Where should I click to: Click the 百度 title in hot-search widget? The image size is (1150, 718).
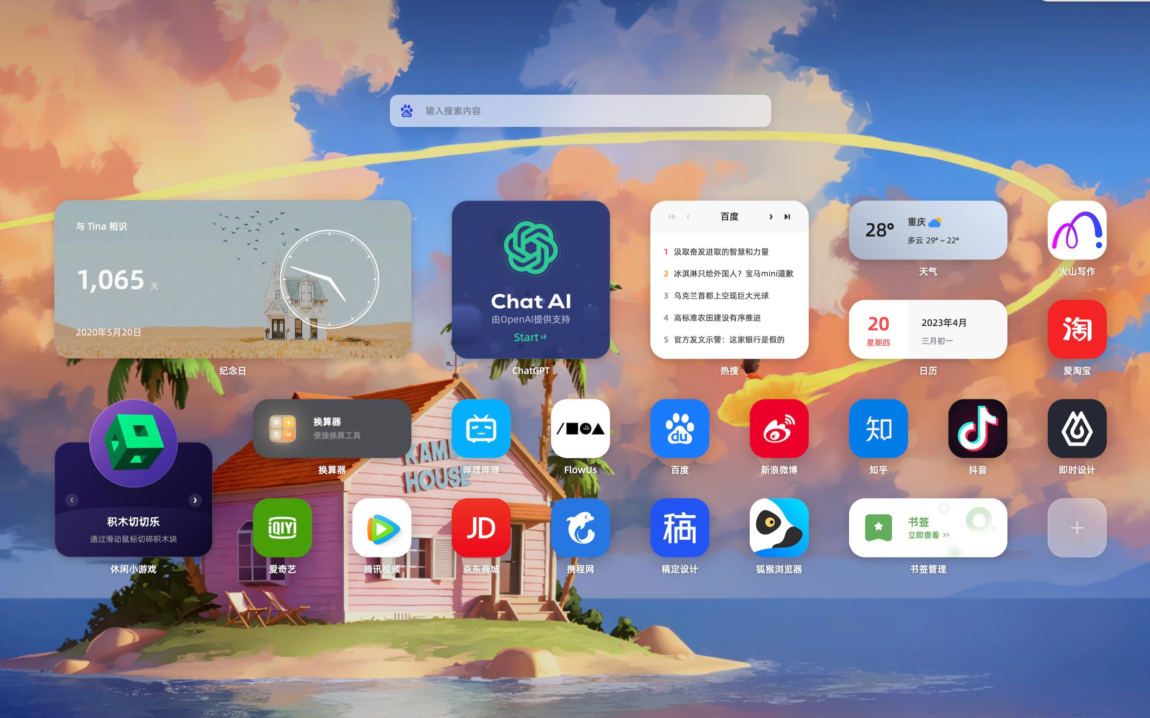[729, 216]
